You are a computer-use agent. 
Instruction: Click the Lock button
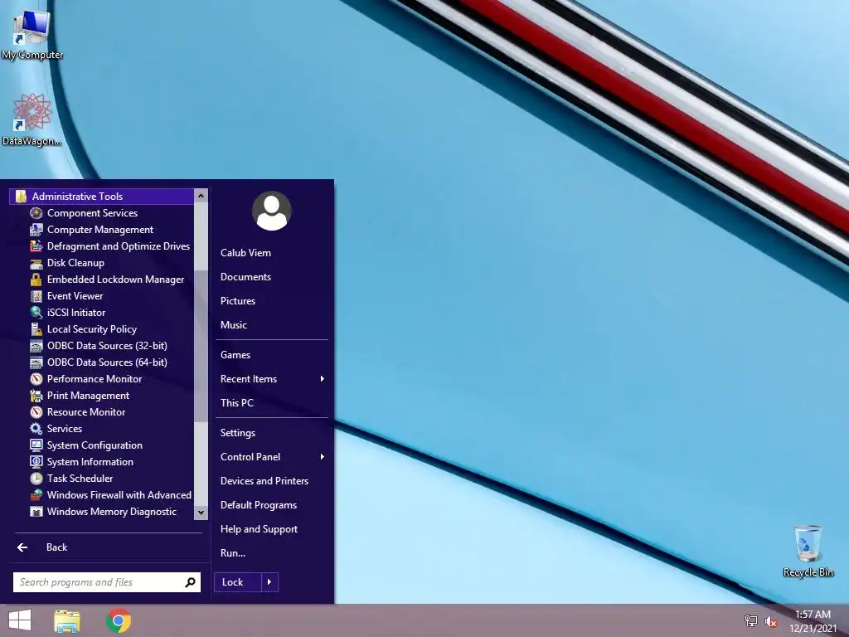238,582
